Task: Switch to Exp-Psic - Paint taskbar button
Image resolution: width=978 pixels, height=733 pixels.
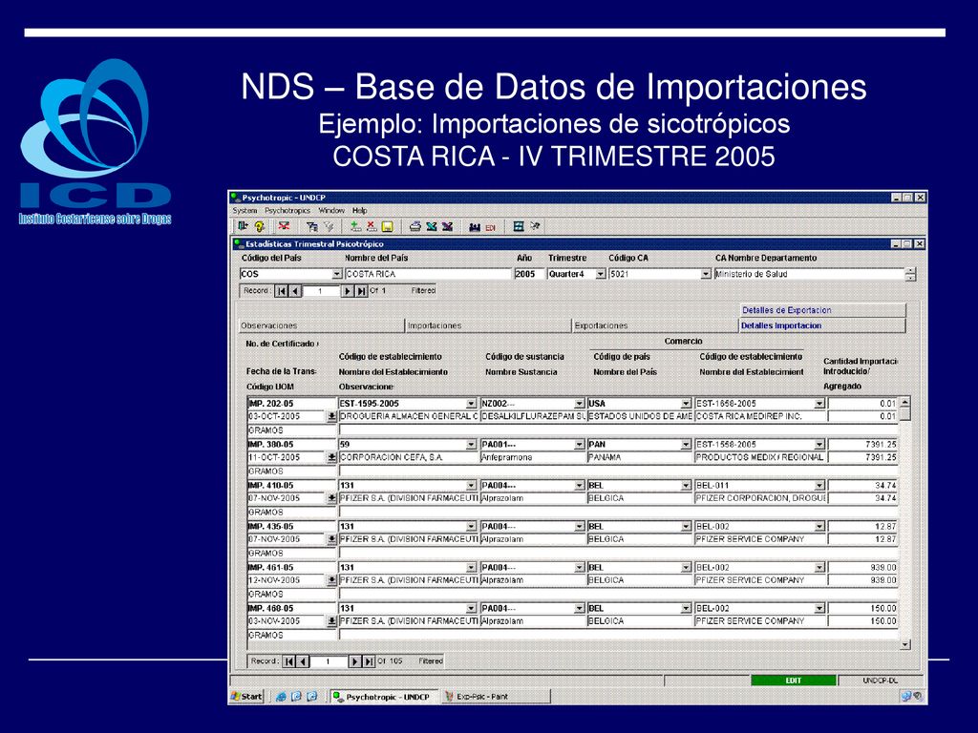Action: [496, 697]
